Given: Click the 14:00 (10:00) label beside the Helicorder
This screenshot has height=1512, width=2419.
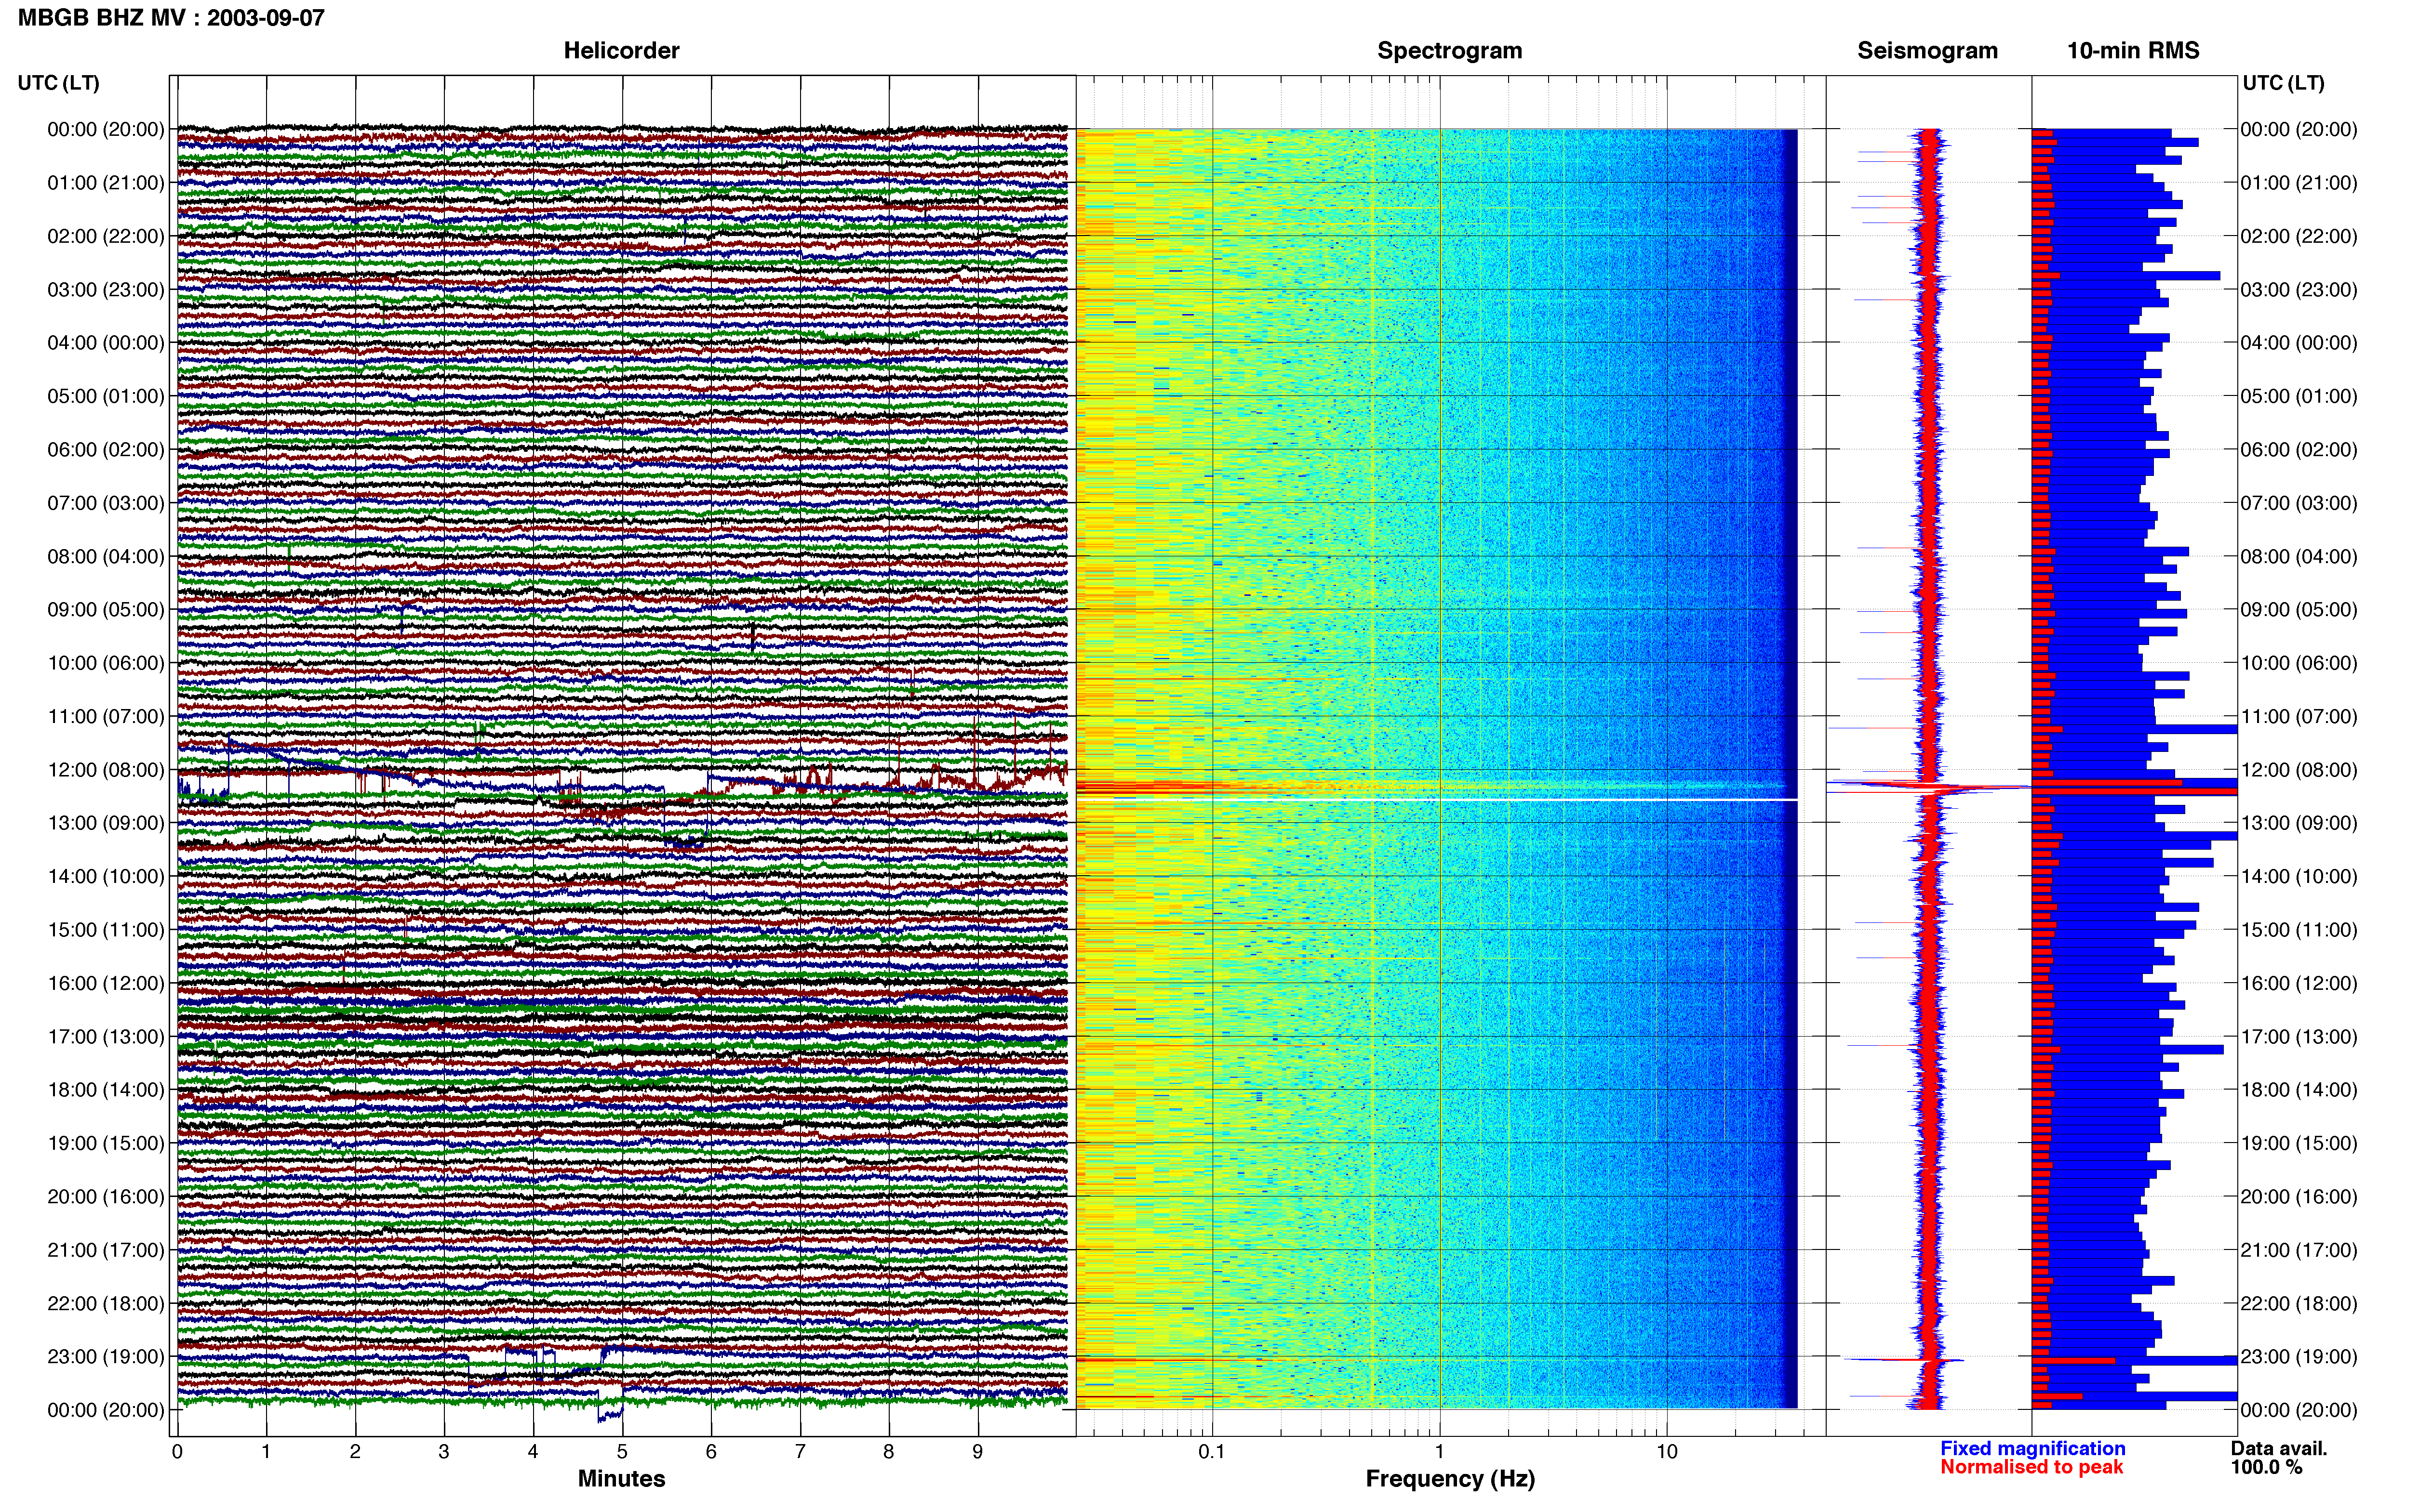Looking at the screenshot, I should (106, 876).
